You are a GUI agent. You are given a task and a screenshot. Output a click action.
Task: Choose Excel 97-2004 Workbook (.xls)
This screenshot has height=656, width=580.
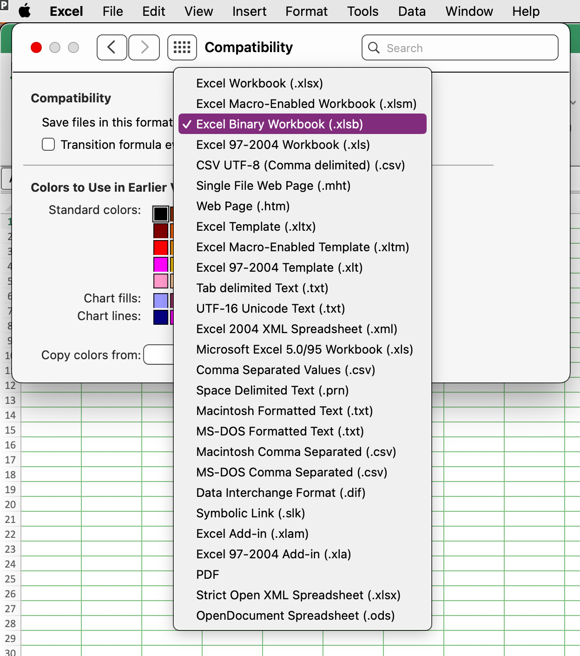pos(303,145)
